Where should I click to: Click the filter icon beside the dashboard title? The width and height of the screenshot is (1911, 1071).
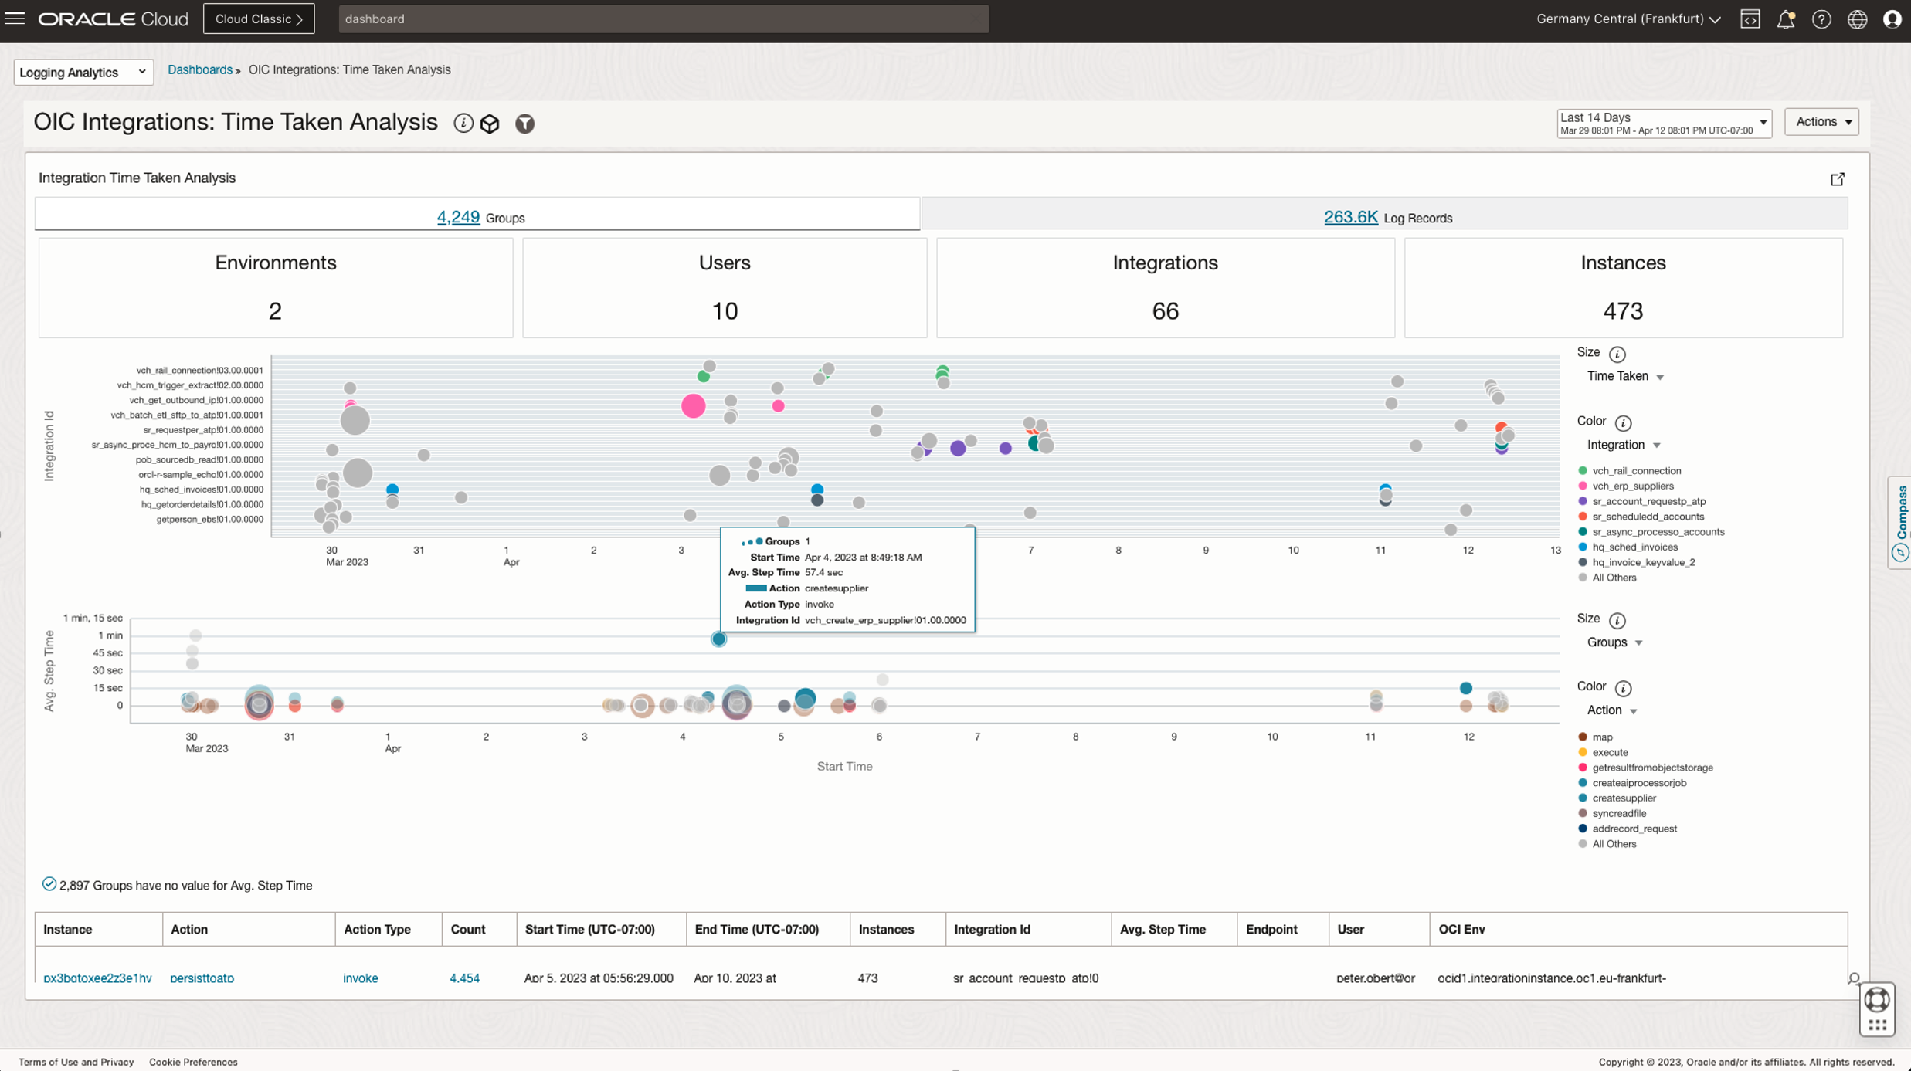pos(524,124)
